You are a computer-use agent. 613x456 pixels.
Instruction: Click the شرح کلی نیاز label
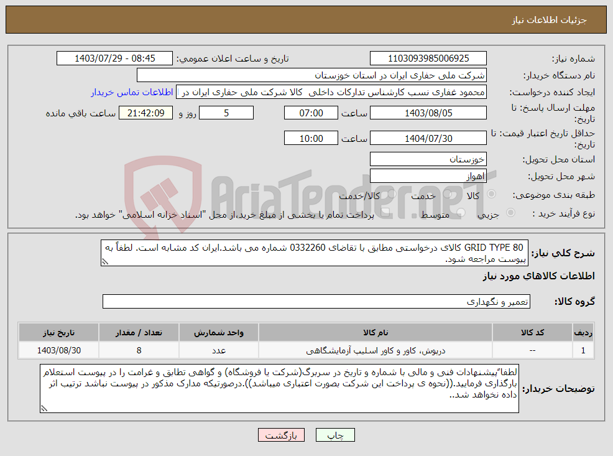563,253
